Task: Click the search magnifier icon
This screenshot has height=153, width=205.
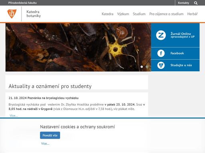Action: pos(196,3)
